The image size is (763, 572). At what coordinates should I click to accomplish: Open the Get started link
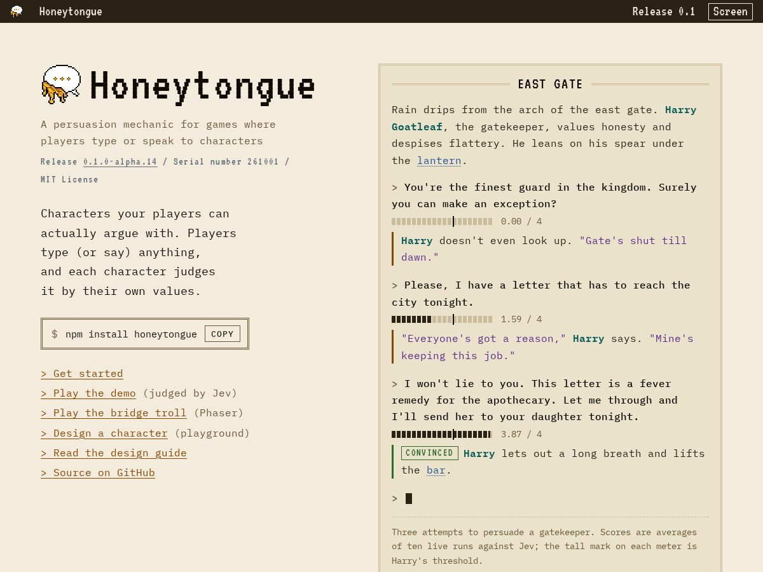(82, 373)
